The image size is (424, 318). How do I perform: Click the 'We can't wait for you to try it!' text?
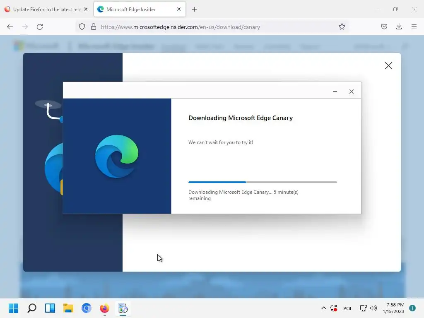(x=221, y=142)
